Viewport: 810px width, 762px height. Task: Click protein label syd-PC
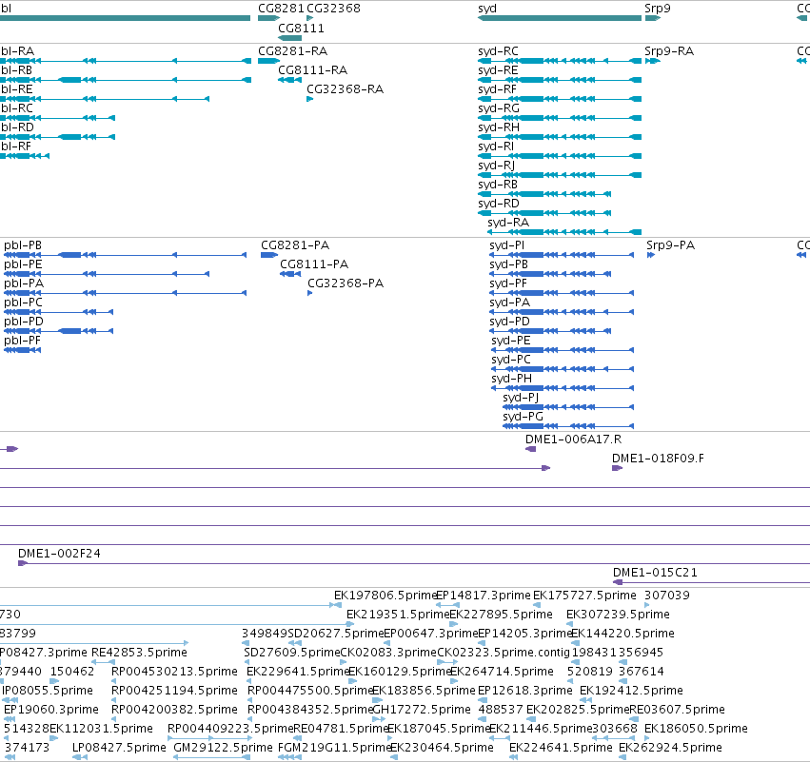point(511,360)
